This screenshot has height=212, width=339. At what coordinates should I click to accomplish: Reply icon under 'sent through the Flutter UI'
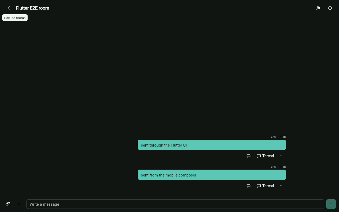tap(248, 156)
